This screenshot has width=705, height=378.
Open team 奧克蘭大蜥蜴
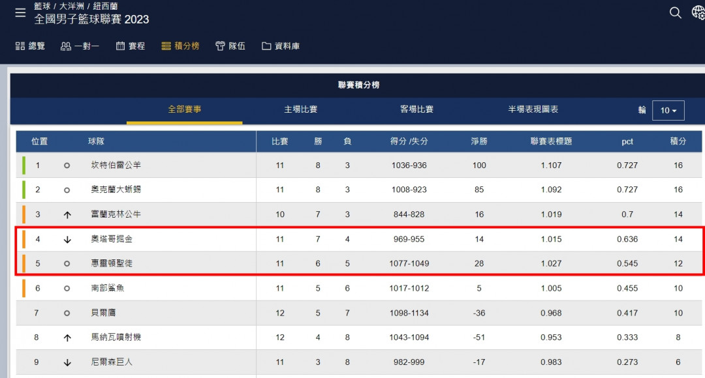[116, 190]
